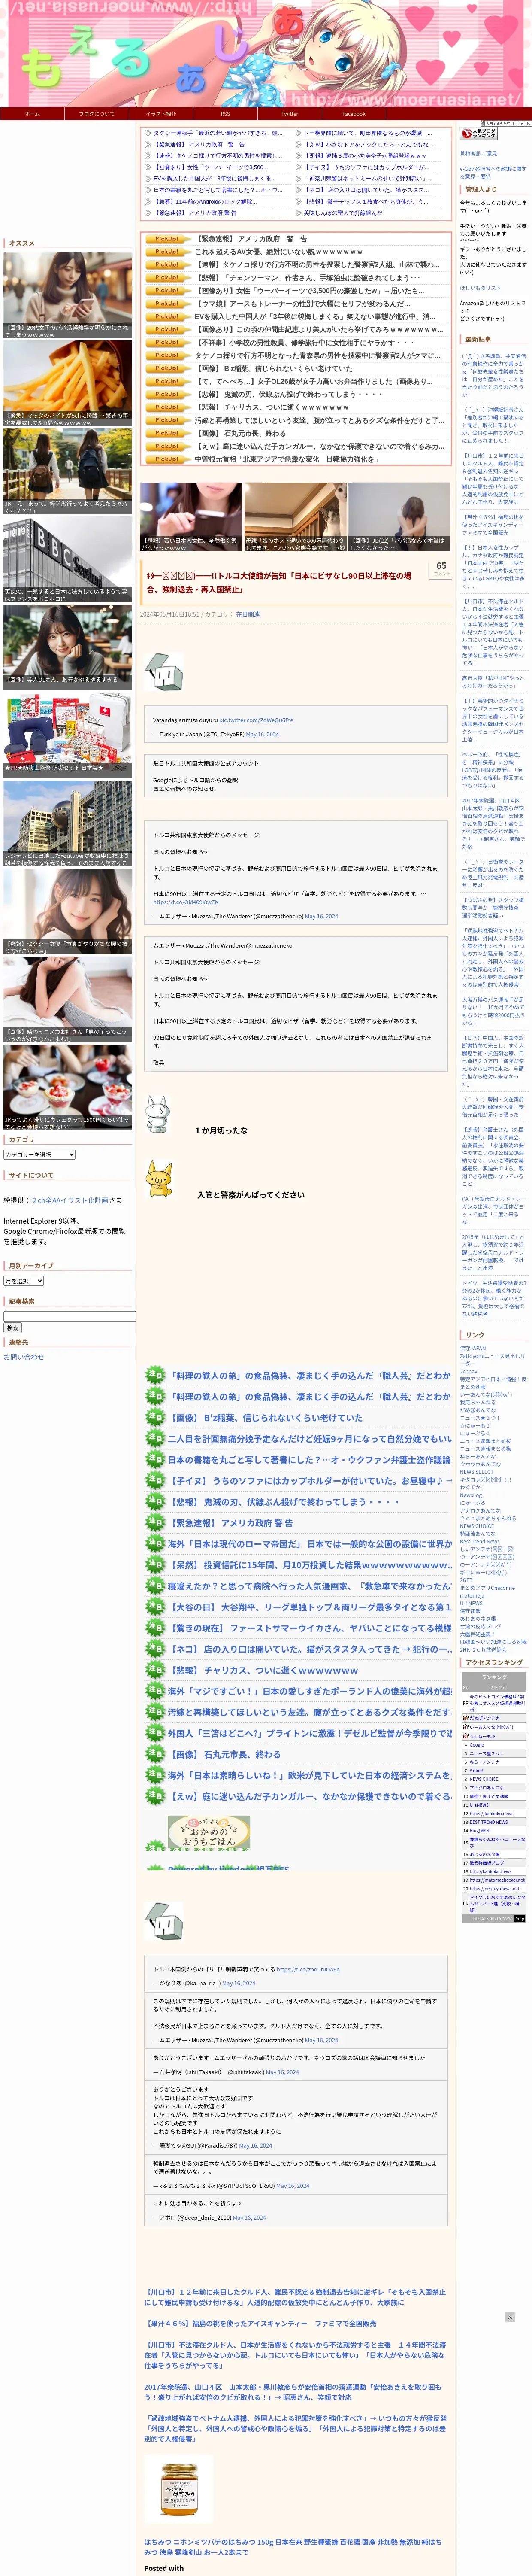
Task: Open thumbnail 20代女子のパパ活相談事
Action: coord(67,295)
